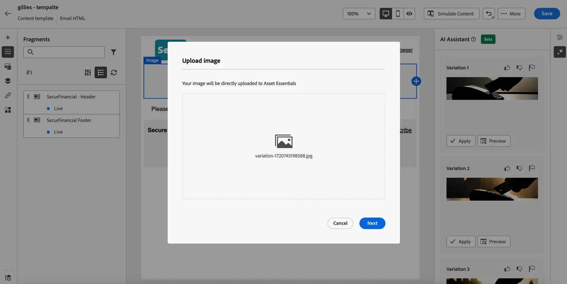Switch to list view of fragments
Viewport: 567px width, 284px height.
pyautogui.click(x=101, y=72)
